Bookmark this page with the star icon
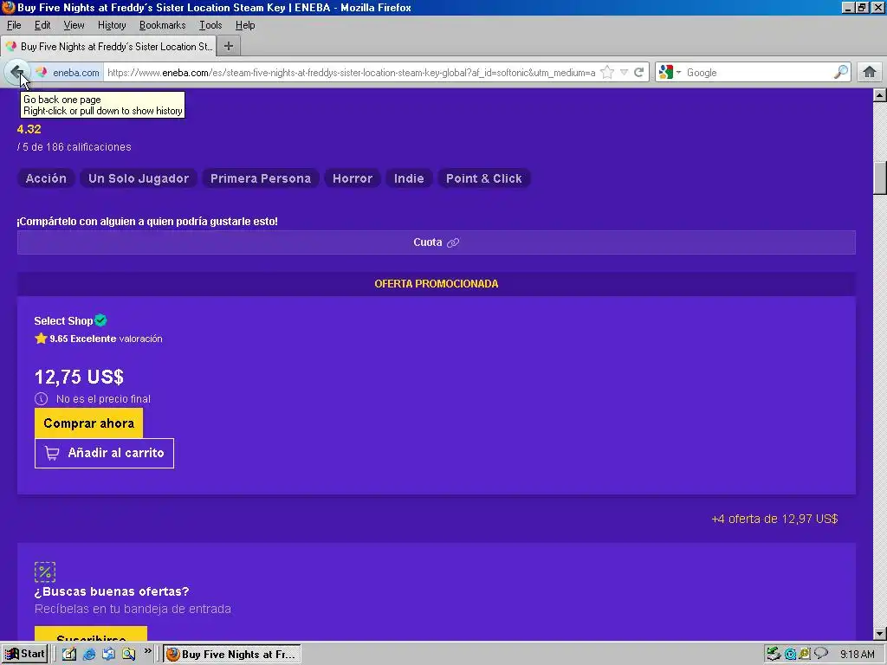The height and width of the screenshot is (665, 887). click(x=607, y=72)
